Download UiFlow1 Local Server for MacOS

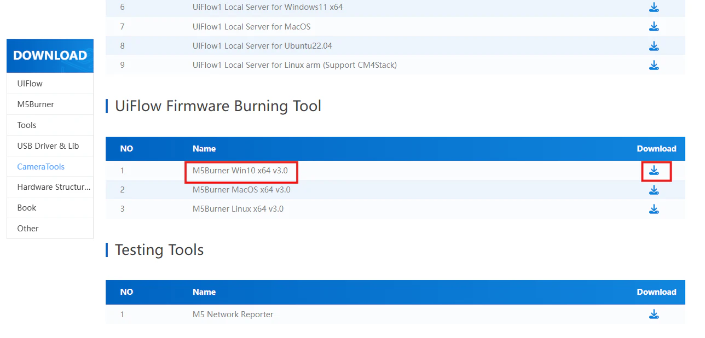tap(654, 27)
